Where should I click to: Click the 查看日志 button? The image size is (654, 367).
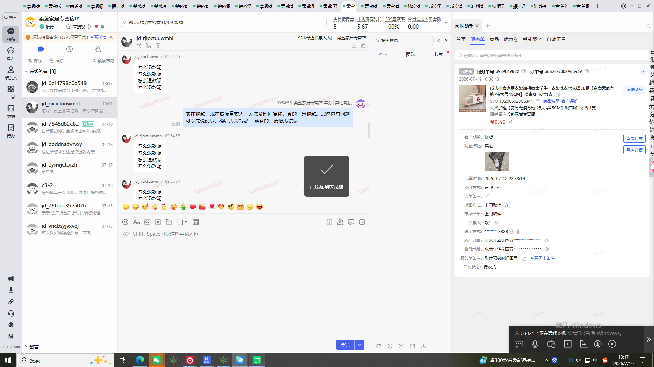click(635, 138)
